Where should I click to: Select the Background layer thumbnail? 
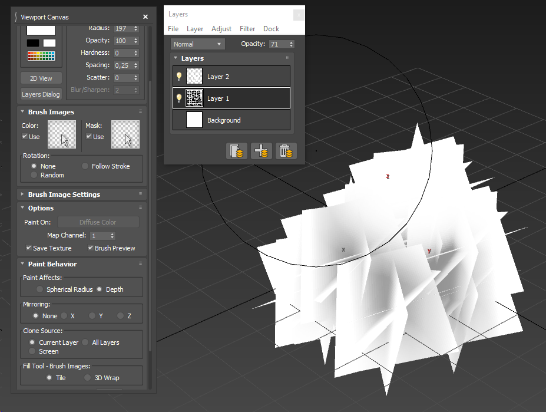pos(194,120)
